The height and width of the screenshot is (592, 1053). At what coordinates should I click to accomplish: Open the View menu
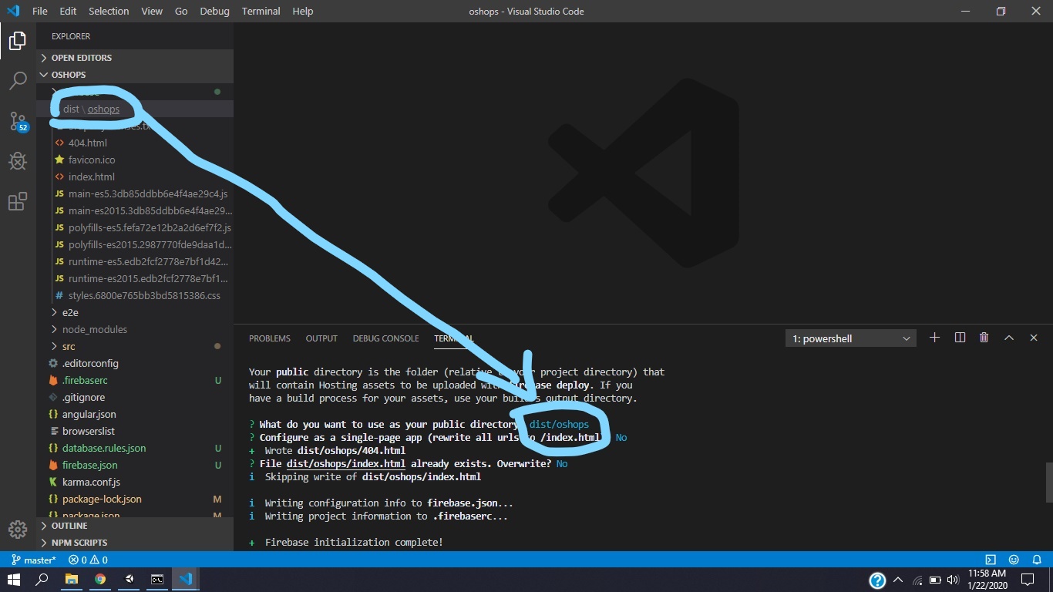[x=152, y=11]
